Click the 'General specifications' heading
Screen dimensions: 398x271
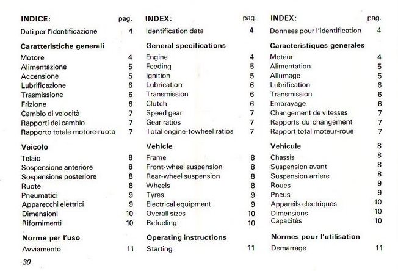(186, 45)
